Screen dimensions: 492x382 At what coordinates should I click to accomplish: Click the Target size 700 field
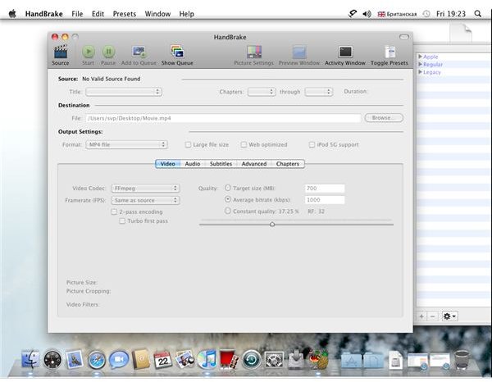pyautogui.click(x=325, y=189)
